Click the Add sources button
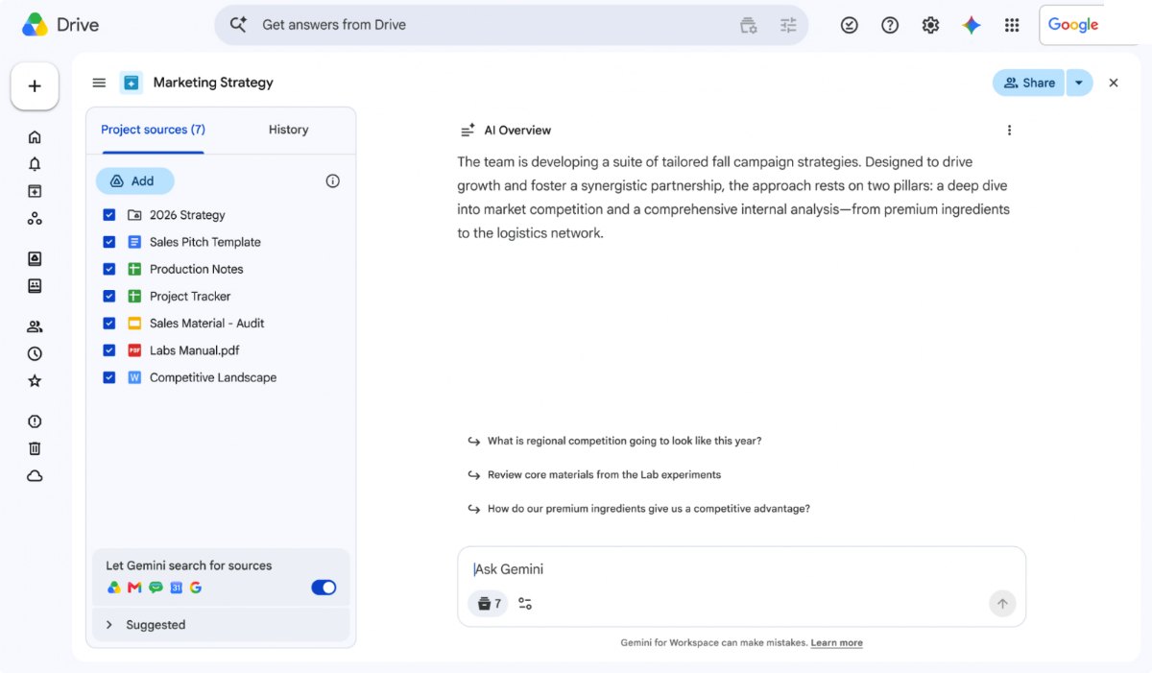The height and width of the screenshot is (673, 1152). pos(135,180)
